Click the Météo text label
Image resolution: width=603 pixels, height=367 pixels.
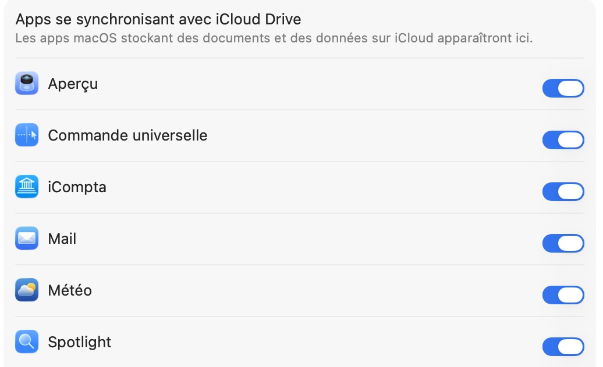point(70,290)
